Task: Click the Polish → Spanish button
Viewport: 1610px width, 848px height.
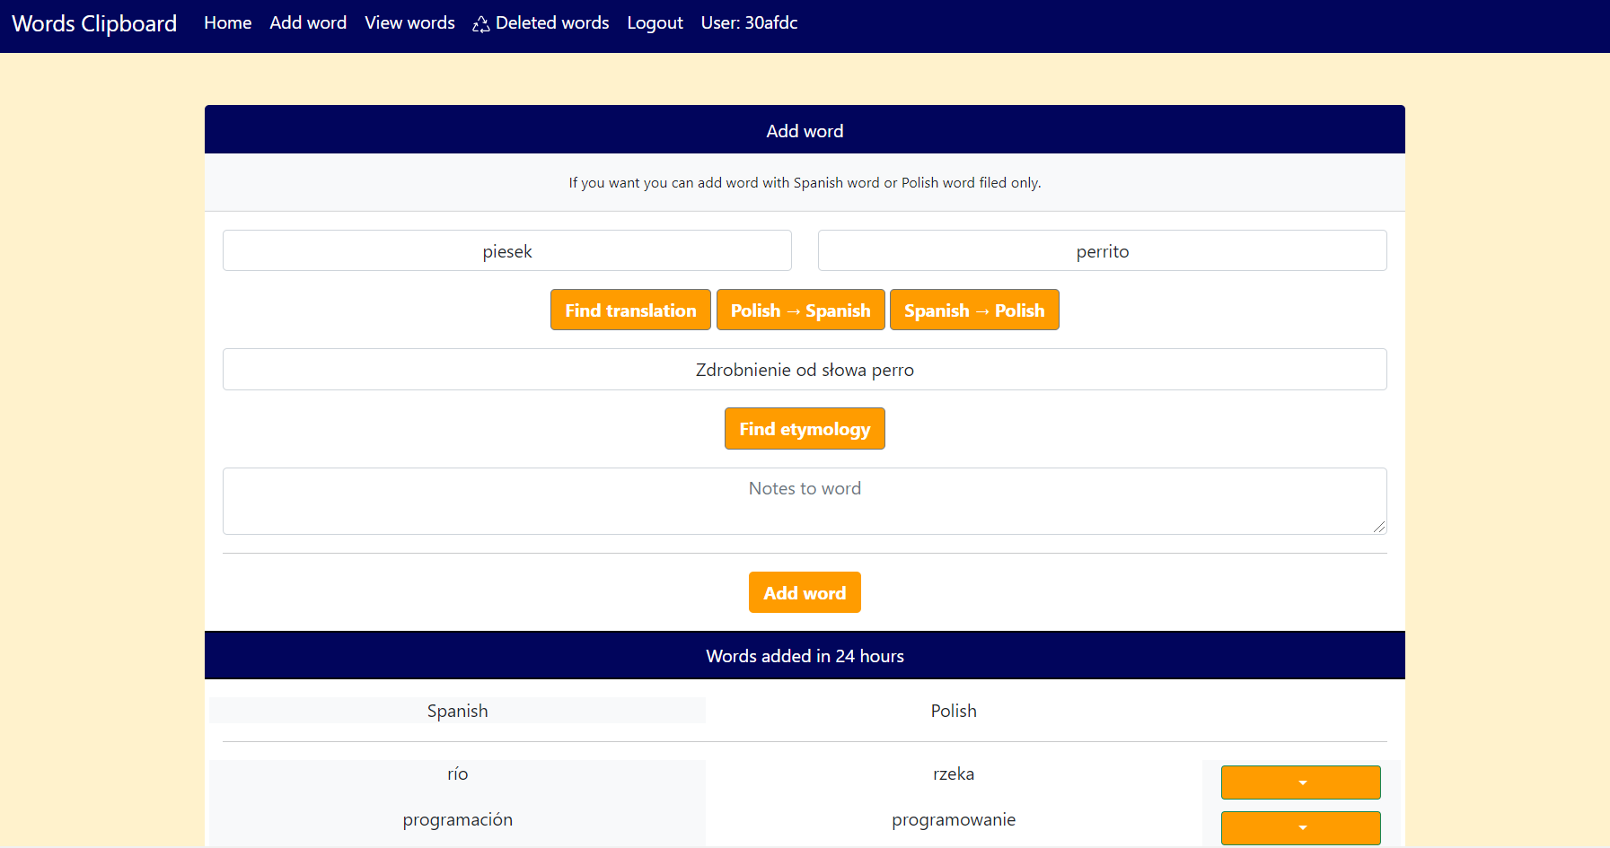Action: tap(800, 310)
